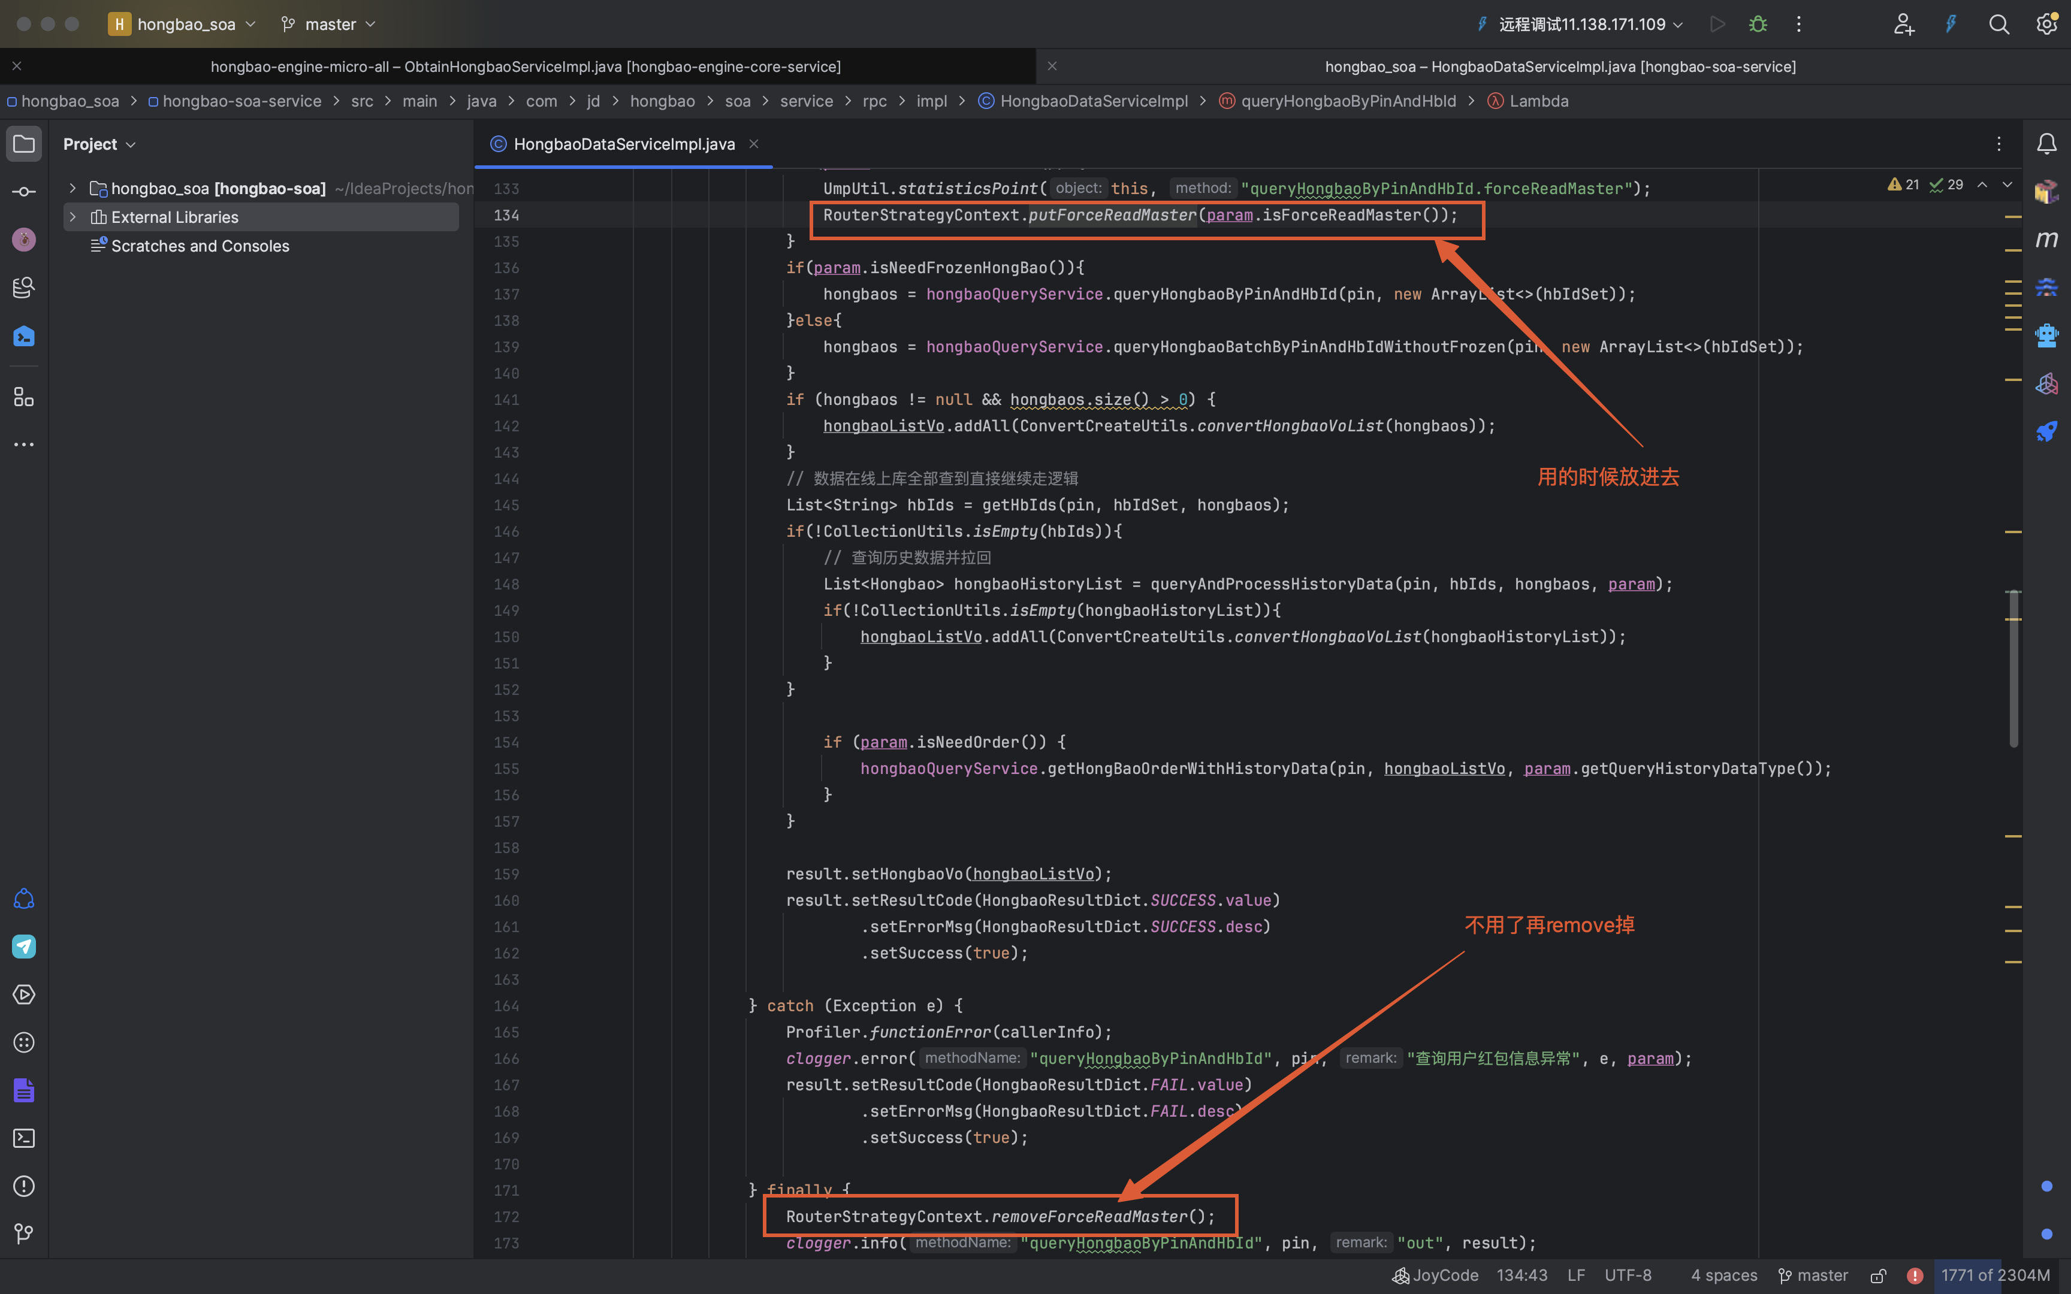Select breadcrumb item queryHongbaoByPinAndHbId

1349,101
